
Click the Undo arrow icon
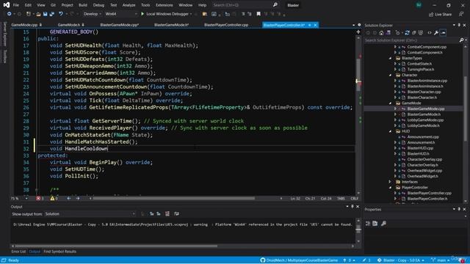pyautogui.click(x=61, y=14)
